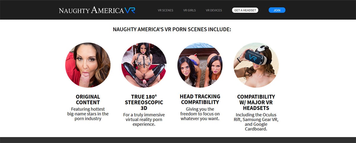356x143 pixels.
Task: Select the 'Giving you the freedom' description
Action: pos(200,114)
